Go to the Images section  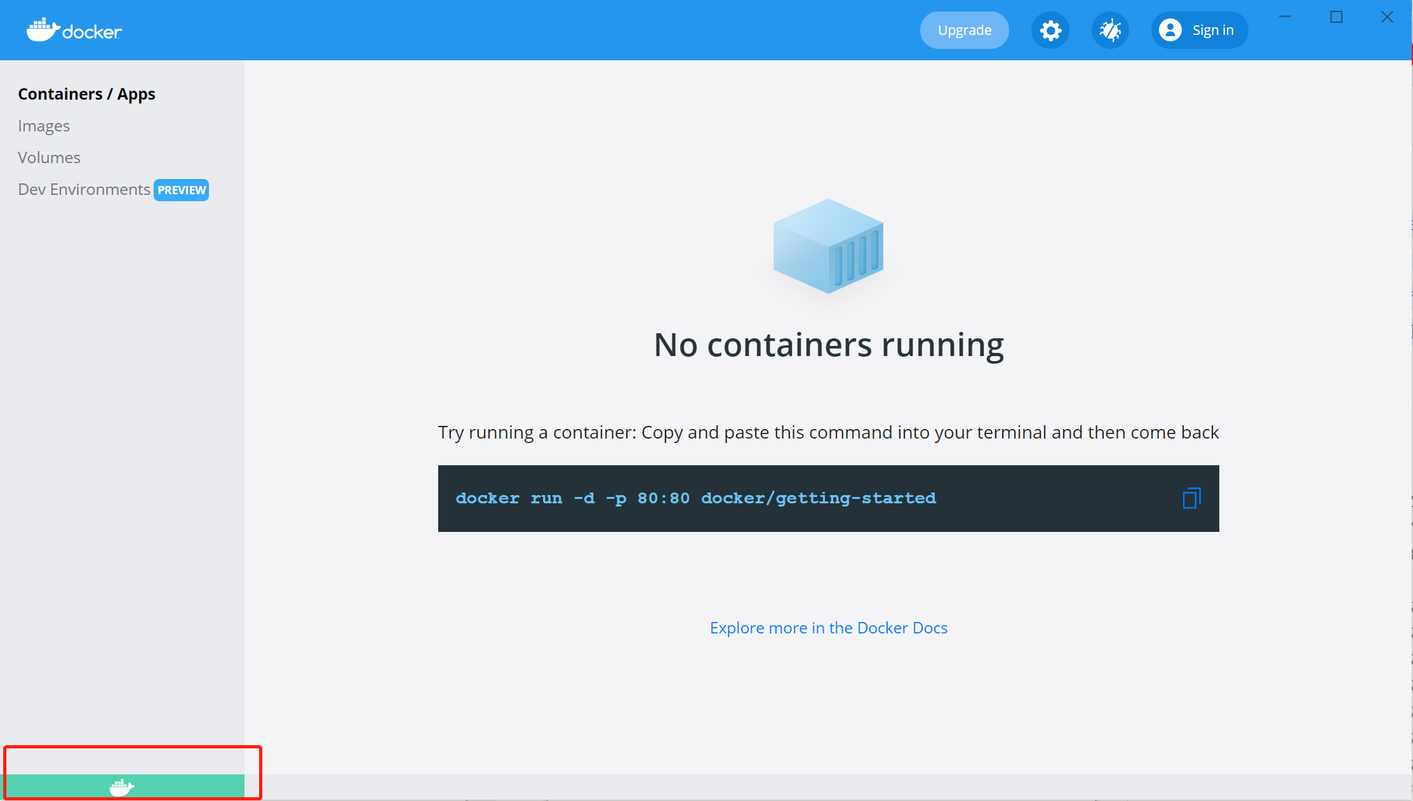tap(44, 126)
